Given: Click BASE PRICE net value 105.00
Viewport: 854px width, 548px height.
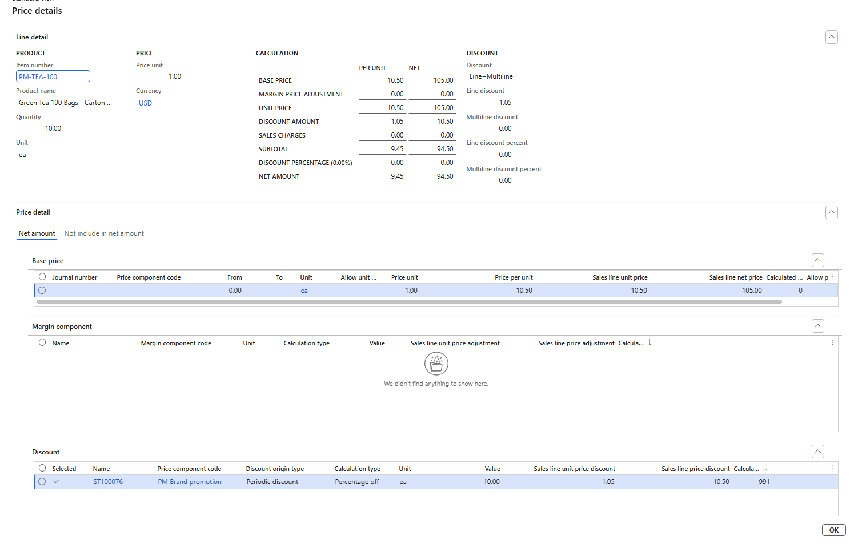Looking at the screenshot, I should (x=432, y=80).
